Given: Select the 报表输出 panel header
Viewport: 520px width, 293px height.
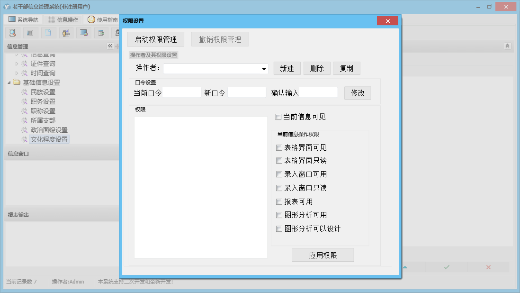Looking at the screenshot, I should [62, 215].
